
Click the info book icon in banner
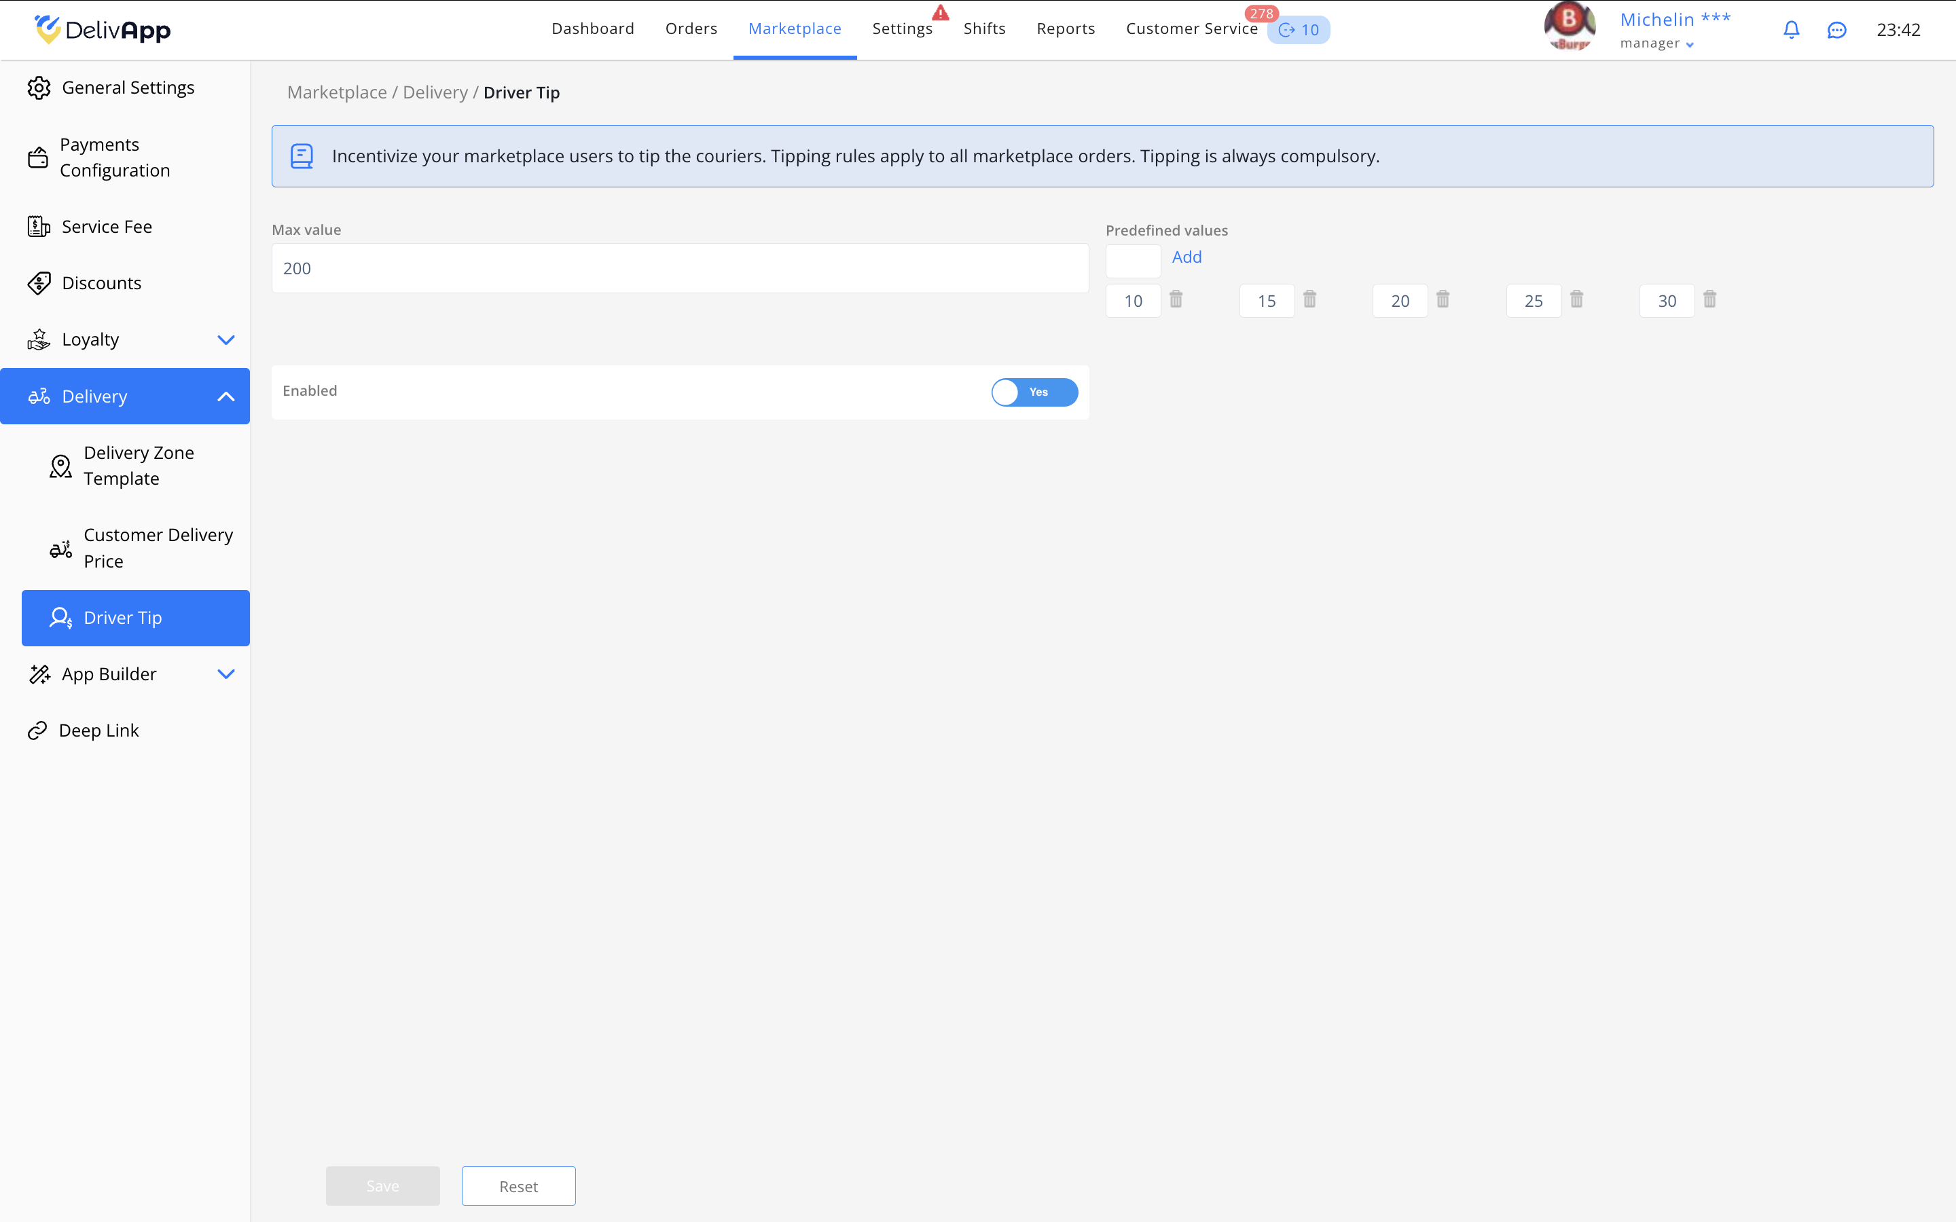302,156
